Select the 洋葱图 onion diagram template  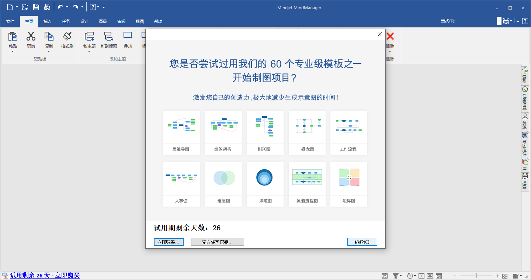pyautogui.click(x=265, y=184)
